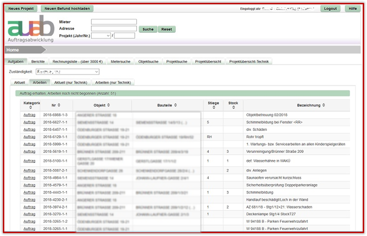Open Auftrag link for 2018-5100-1-1
Screen dimensions: 367x236
coord(29,161)
